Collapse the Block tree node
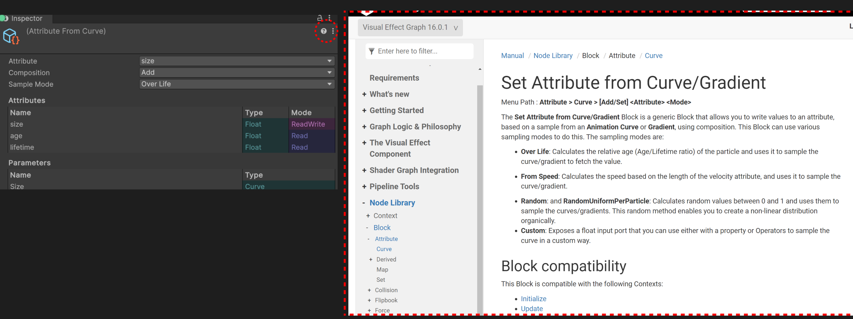The height and width of the screenshot is (319, 853). pyautogui.click(x=368, y=228)
